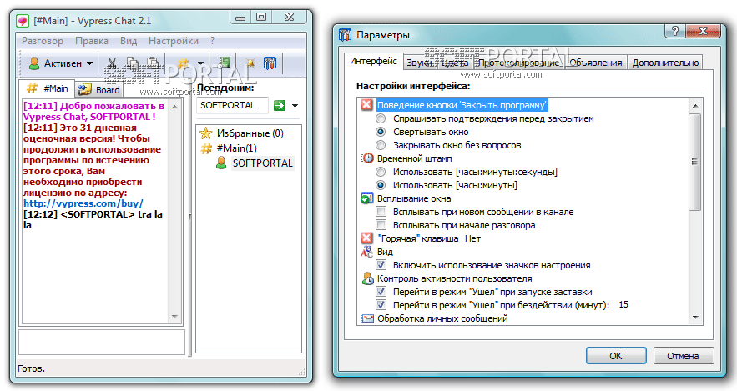Select the Интерфейс tab
Screen dimensions: 737x391
tap(373, 61)
